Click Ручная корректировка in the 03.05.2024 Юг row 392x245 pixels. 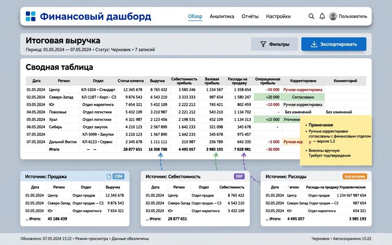(x=303, y=105)
